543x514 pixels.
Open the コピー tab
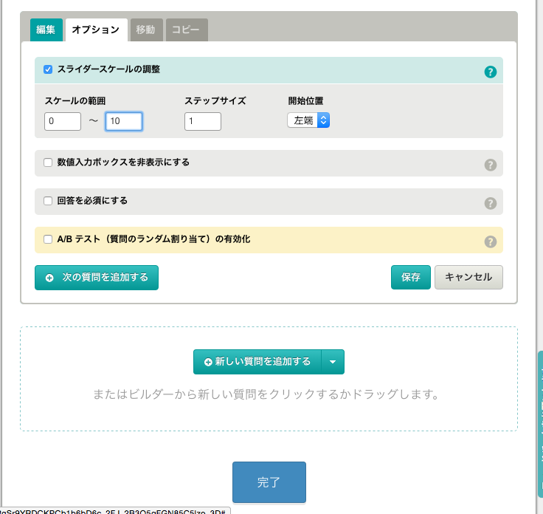pyautogui.click(x=187, y=30)
